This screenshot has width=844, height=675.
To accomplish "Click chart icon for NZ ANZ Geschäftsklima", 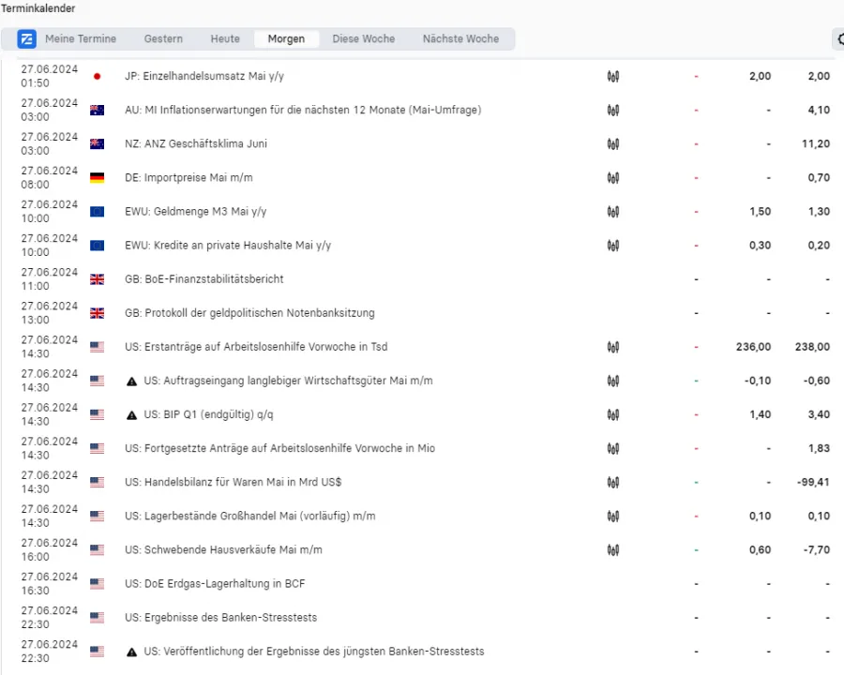I will click(613, 144).
